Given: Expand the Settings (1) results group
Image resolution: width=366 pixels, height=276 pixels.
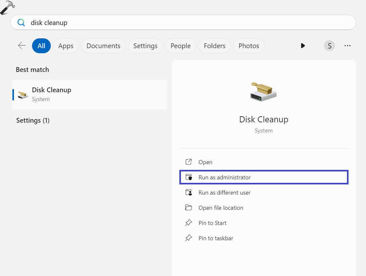Looking at the screenshot, I should pyautogui.click(x=33, y=120).
